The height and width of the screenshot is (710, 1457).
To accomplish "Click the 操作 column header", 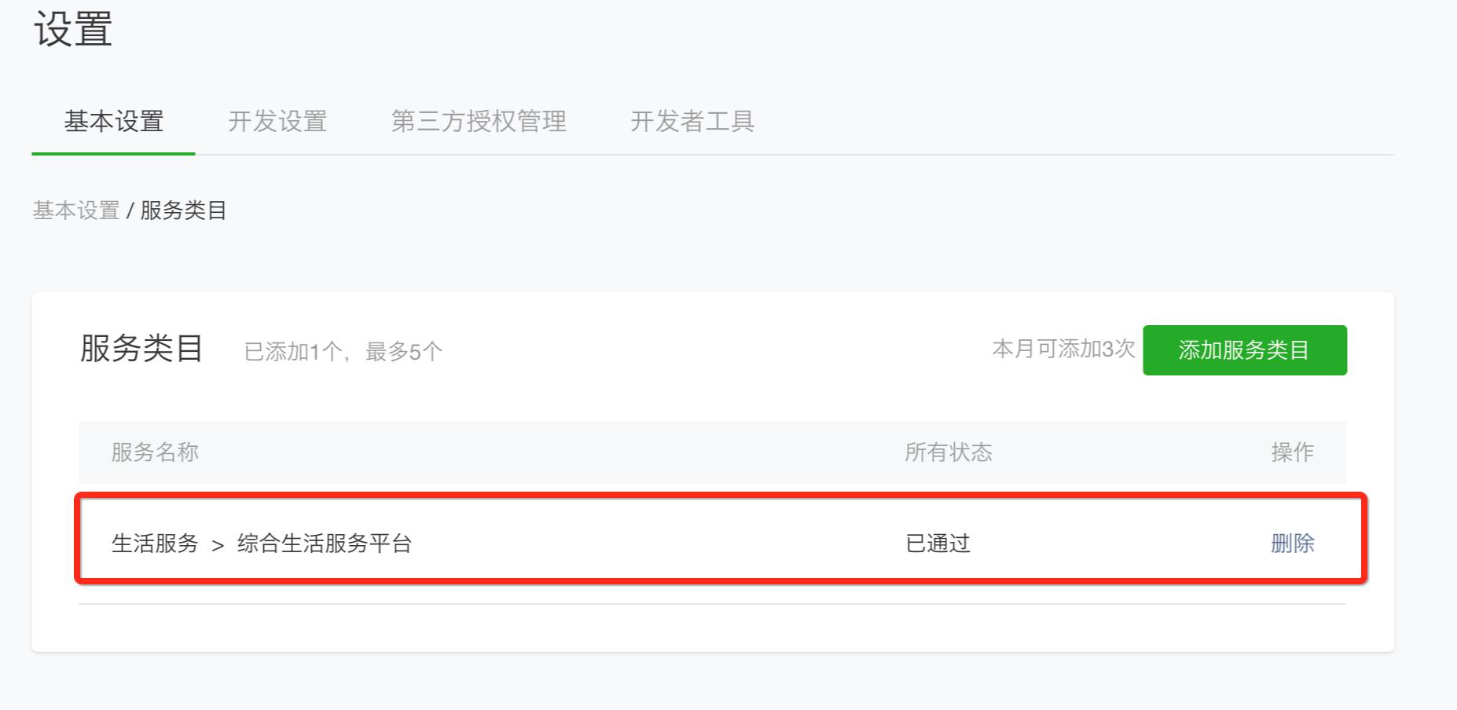I will point(1292,452).
